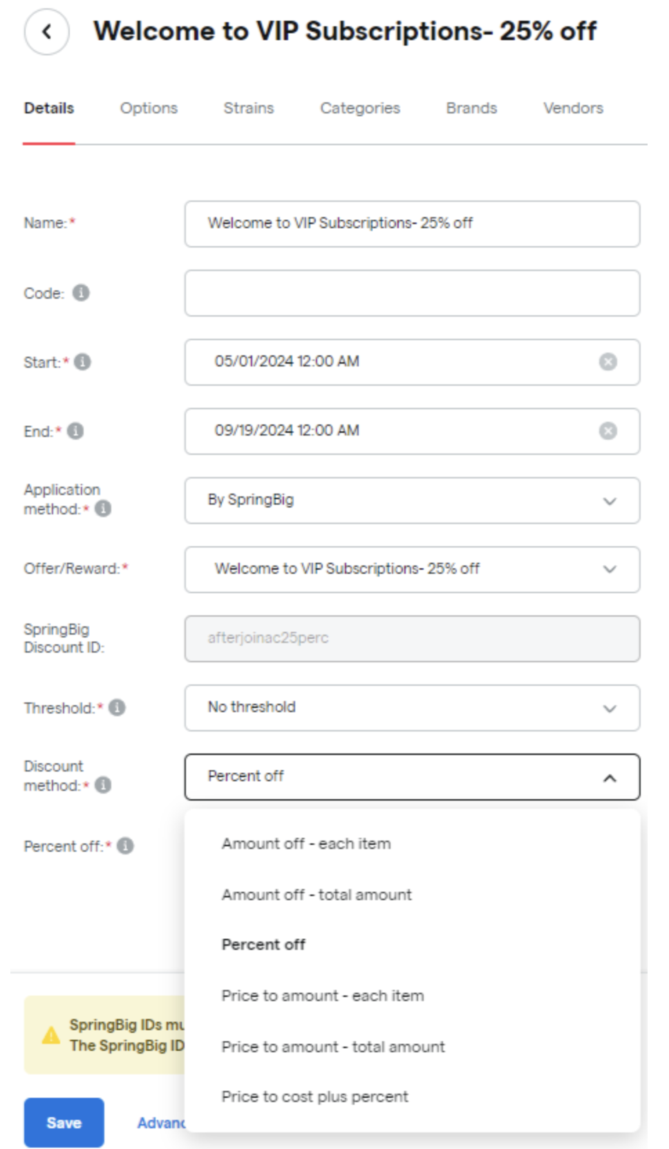The height and width of the screenshot is (1149, 669).
Task: Click the Code field info icon
Action: pos(81,292)
